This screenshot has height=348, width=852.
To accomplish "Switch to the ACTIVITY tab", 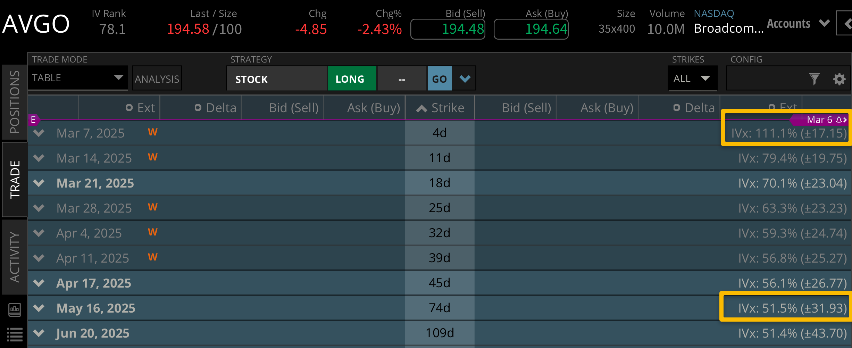I will click(15, 257).
